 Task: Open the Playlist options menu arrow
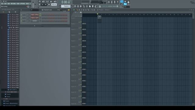(72, 10)
